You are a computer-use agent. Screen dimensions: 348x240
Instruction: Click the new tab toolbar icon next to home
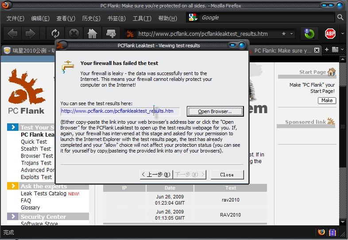coord(111,34)
